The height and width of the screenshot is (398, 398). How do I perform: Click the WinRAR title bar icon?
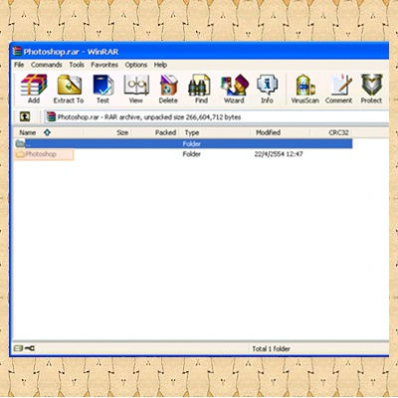point(17,52)
